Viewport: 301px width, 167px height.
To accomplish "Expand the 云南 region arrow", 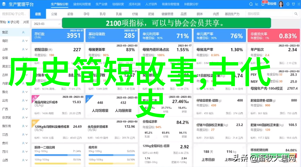I will point(26,100).
